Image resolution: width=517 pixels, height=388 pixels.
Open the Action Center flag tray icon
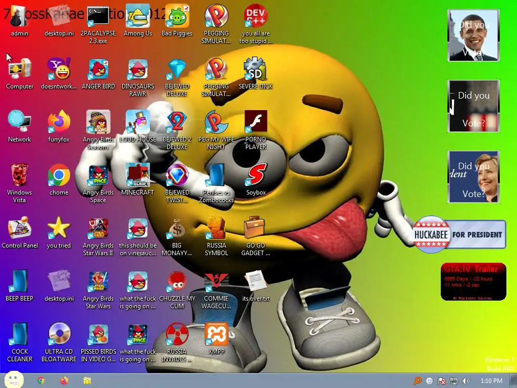(x=441, y=381)
